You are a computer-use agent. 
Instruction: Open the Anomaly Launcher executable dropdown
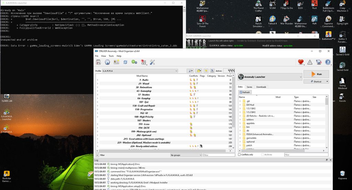pos(270,77)
